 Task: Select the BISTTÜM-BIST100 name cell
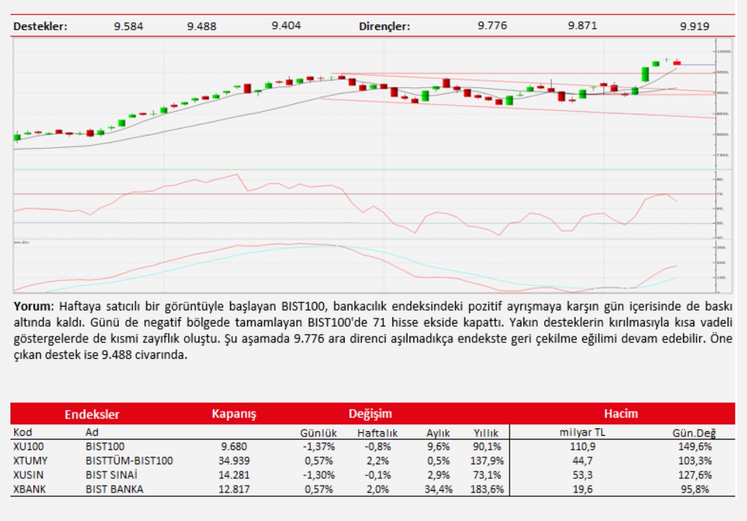pyautogui.click(x=129, y=461)
